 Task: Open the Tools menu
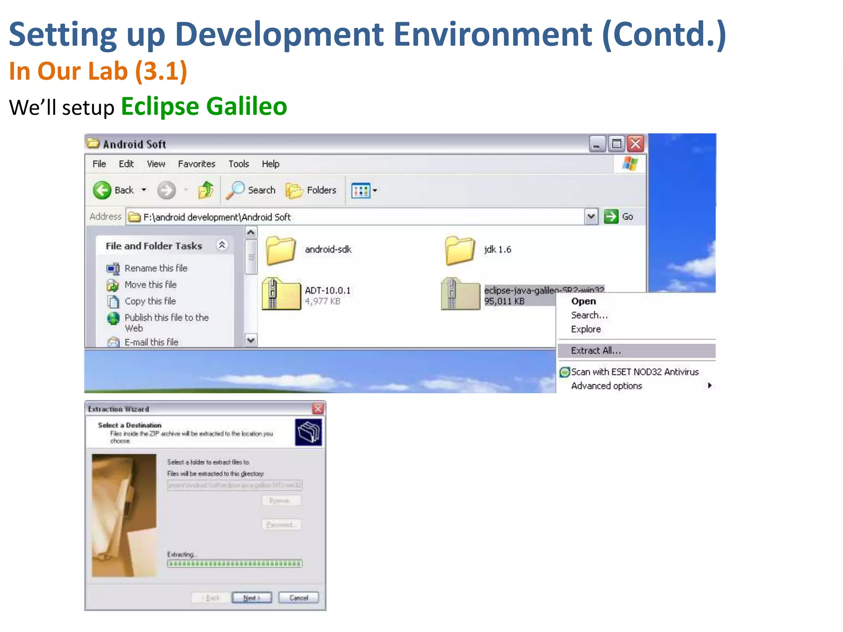[x=239, y=164]
